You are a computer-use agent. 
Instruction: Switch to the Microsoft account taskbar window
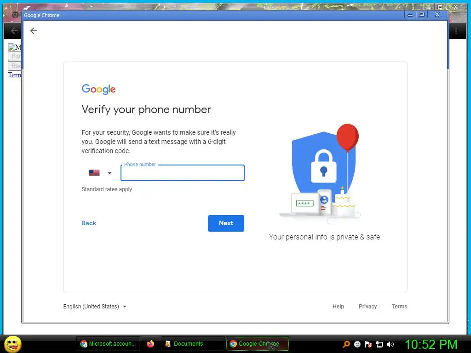(108, 344)
